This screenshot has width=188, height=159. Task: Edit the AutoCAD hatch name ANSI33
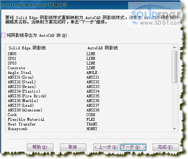[x=93, y=87]
